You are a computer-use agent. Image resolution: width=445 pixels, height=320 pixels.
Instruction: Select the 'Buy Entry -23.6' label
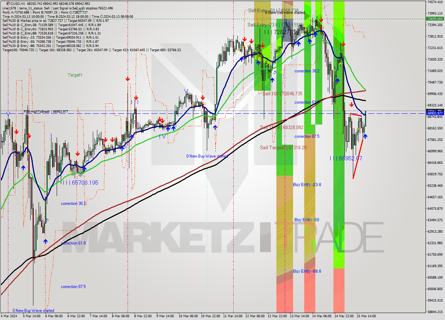point(307,184)
